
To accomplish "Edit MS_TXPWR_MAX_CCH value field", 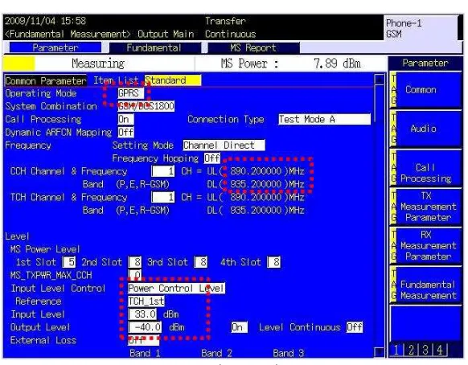I will 134,275.
